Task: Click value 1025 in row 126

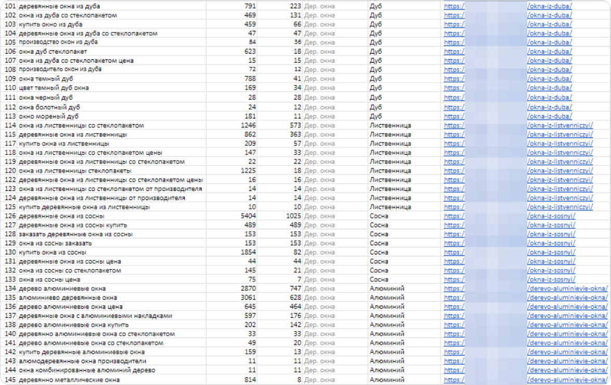Action: coord(294,216)
